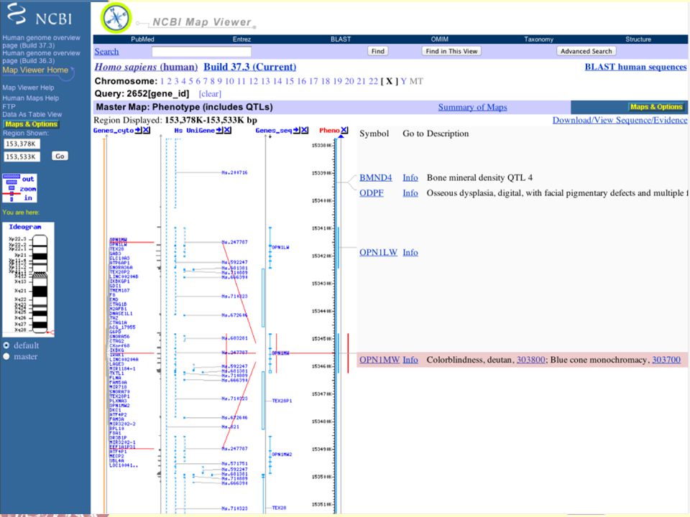Click the [clear] query link

tap(210, 93)
